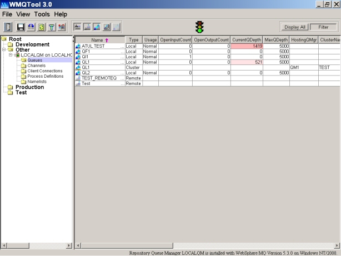The height and width of the screenshot is (256, 341).
Task: Click the LOCALQM queue manager status icon
Action: [x=18, y=55]
